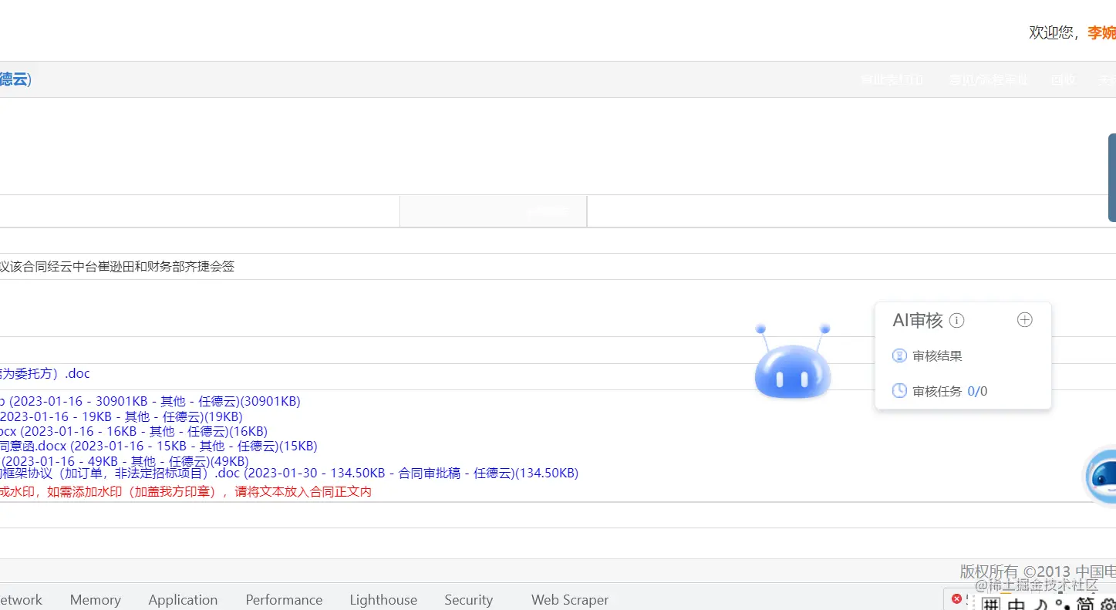Click the red watermark notice about 水印
Viewport: 1116px width, 610px height.
(x=186, y=491)
